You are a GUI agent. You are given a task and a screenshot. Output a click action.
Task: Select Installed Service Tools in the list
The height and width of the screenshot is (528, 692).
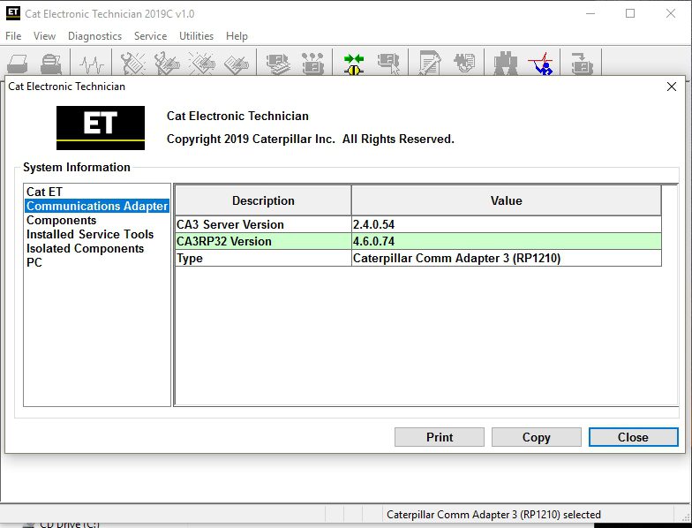90,234
